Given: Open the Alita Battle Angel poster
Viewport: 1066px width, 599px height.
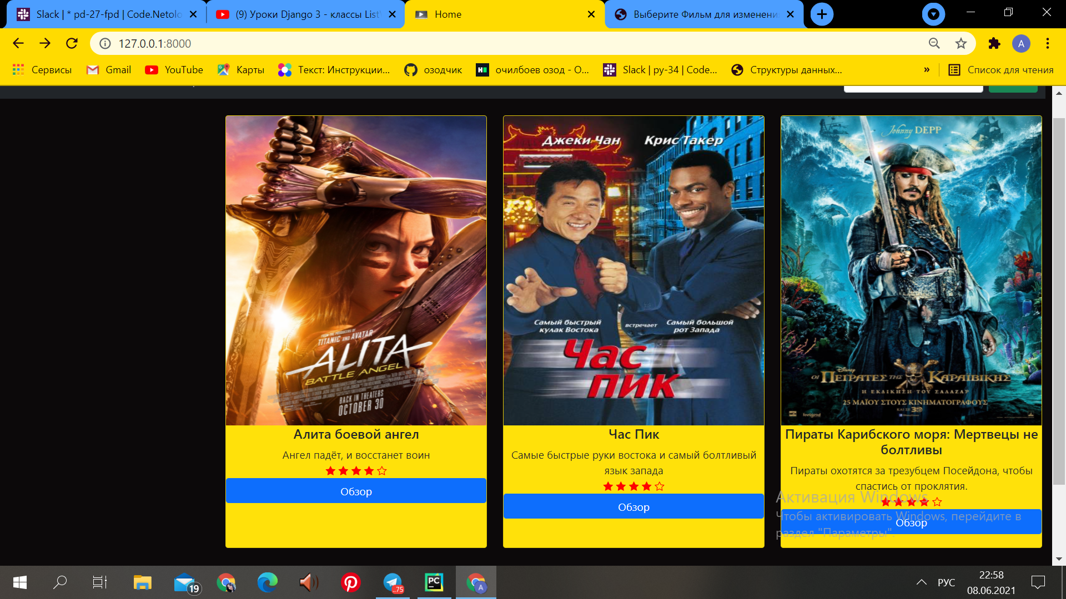Looking at the screenshot, I should pyautogui.click(x=356, y=271).
